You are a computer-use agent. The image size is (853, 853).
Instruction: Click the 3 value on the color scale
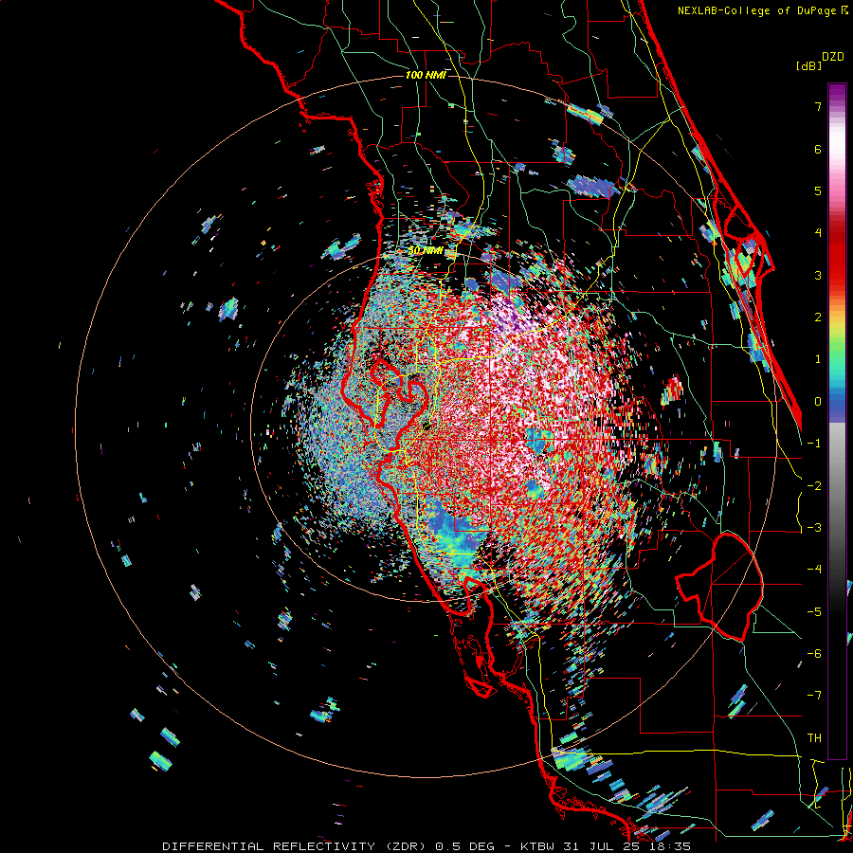click(x=818, y=275)
